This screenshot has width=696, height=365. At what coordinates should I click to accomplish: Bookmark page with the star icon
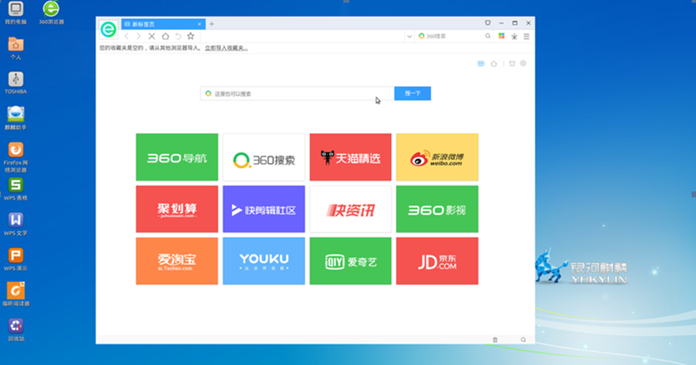pyautogui.click(x=190, y=36)
